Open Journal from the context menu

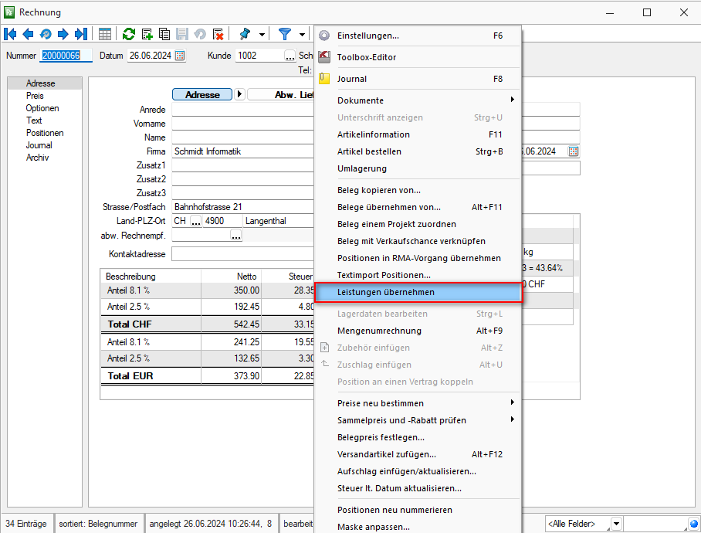point(418,79)
